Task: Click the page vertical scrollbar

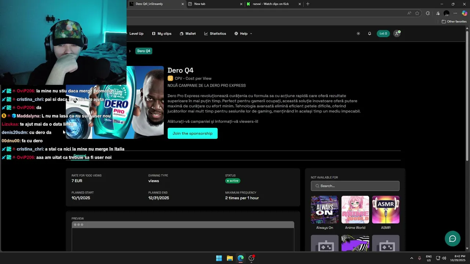Action: (467, 95)
